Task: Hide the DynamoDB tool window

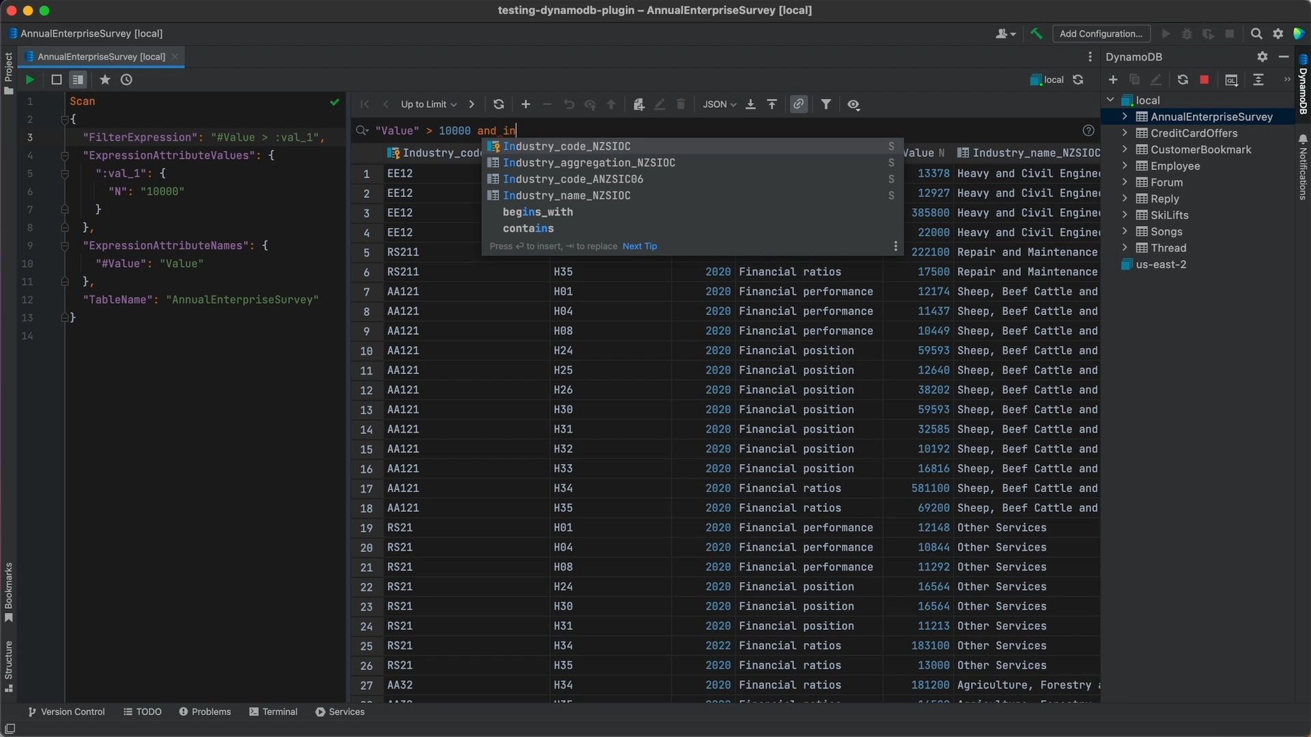Action: coord(1284,57)
